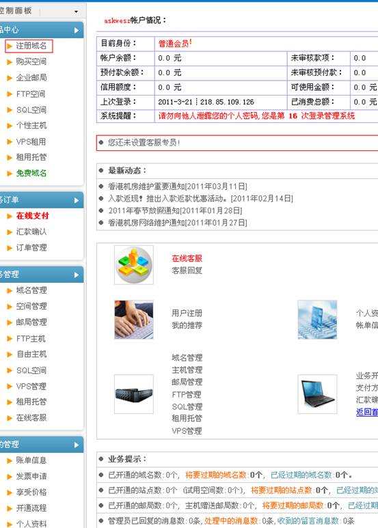Click the online customer service colorful blocks icon
The height and width of the screenshot is (528, 378).
click(x=134, y=264)
